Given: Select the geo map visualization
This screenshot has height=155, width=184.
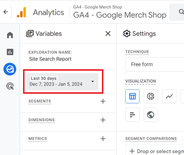Looking at the screenshot, I should [151, 115].
